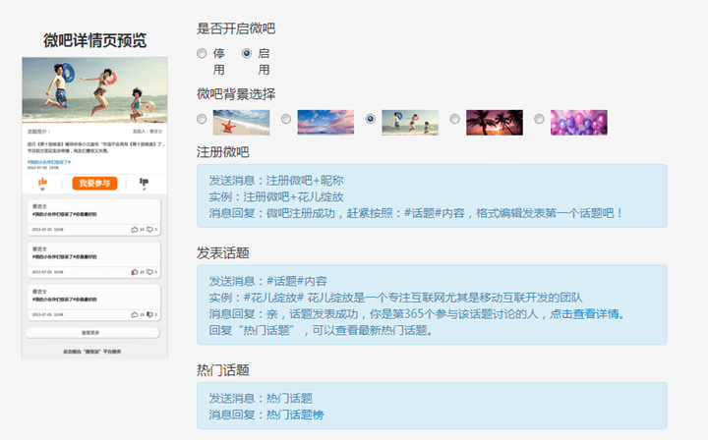The image size is (708, 440).
Task: Choose the purple balloons background radio
Action: coord(539,119)
